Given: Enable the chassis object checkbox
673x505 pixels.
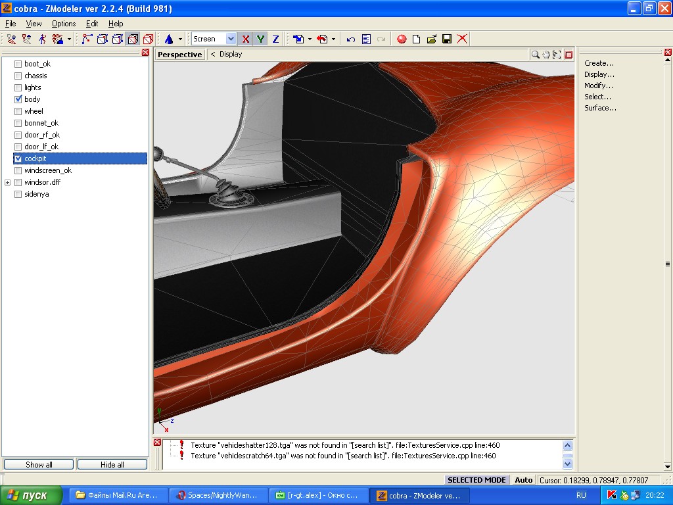Looking at the screenshot, I should click(18, 76).
